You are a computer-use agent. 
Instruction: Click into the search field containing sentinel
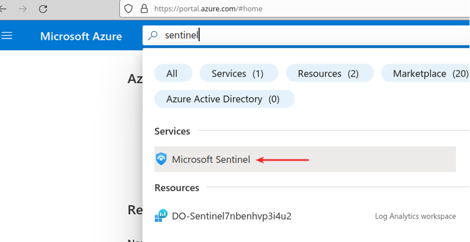pyautogui.click(x=299, y=35)
